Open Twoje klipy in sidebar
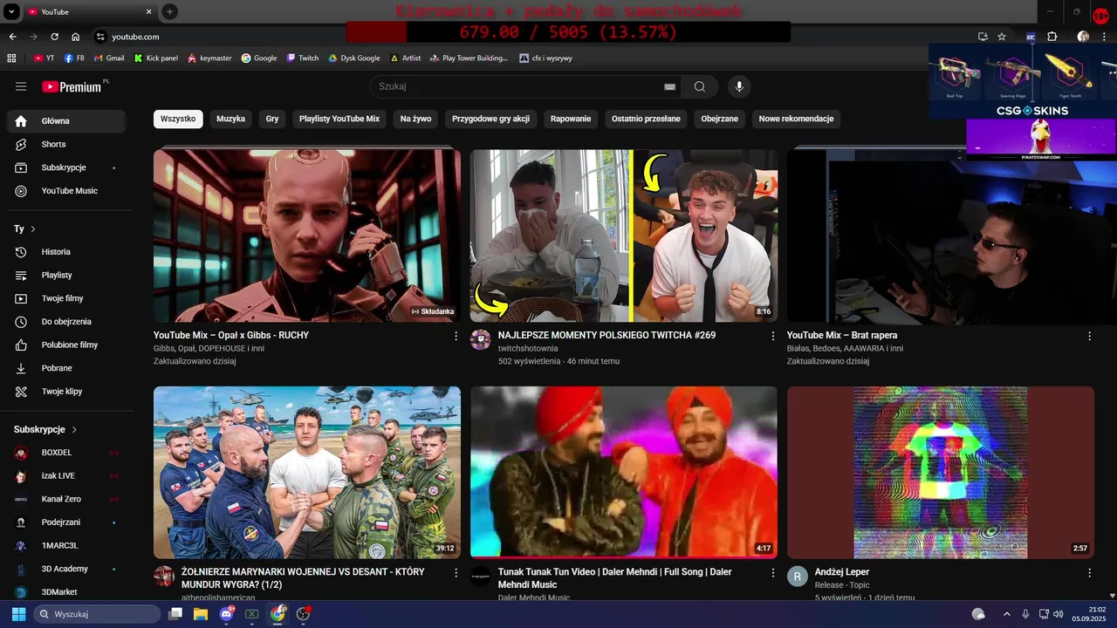 [66, 392]
